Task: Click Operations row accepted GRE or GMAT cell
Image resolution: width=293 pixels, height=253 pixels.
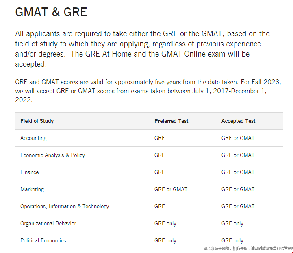Action: 238,207
